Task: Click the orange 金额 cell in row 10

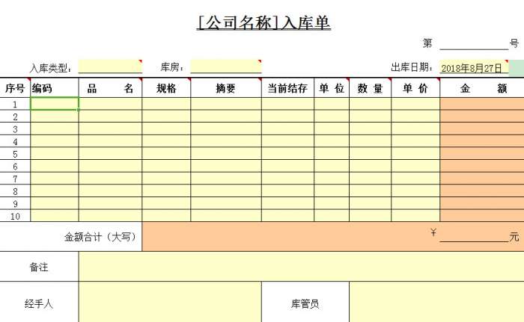Action: [482, 216]
